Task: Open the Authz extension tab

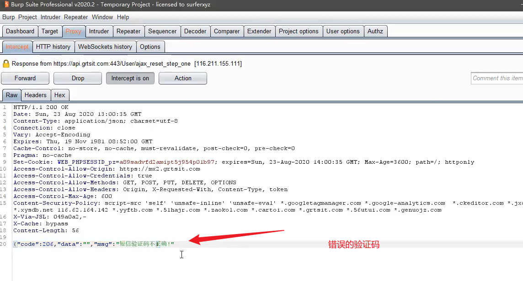Action: (x=375, y=31)
